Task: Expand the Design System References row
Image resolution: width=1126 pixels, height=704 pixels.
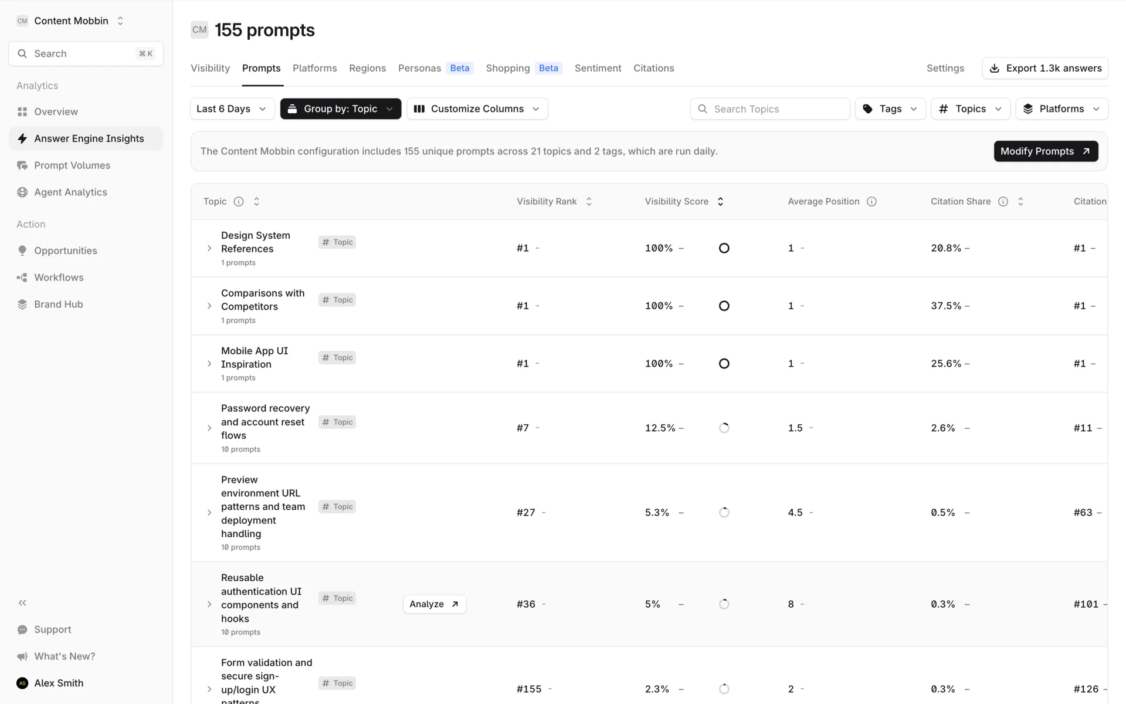Action: click(209, 248)
